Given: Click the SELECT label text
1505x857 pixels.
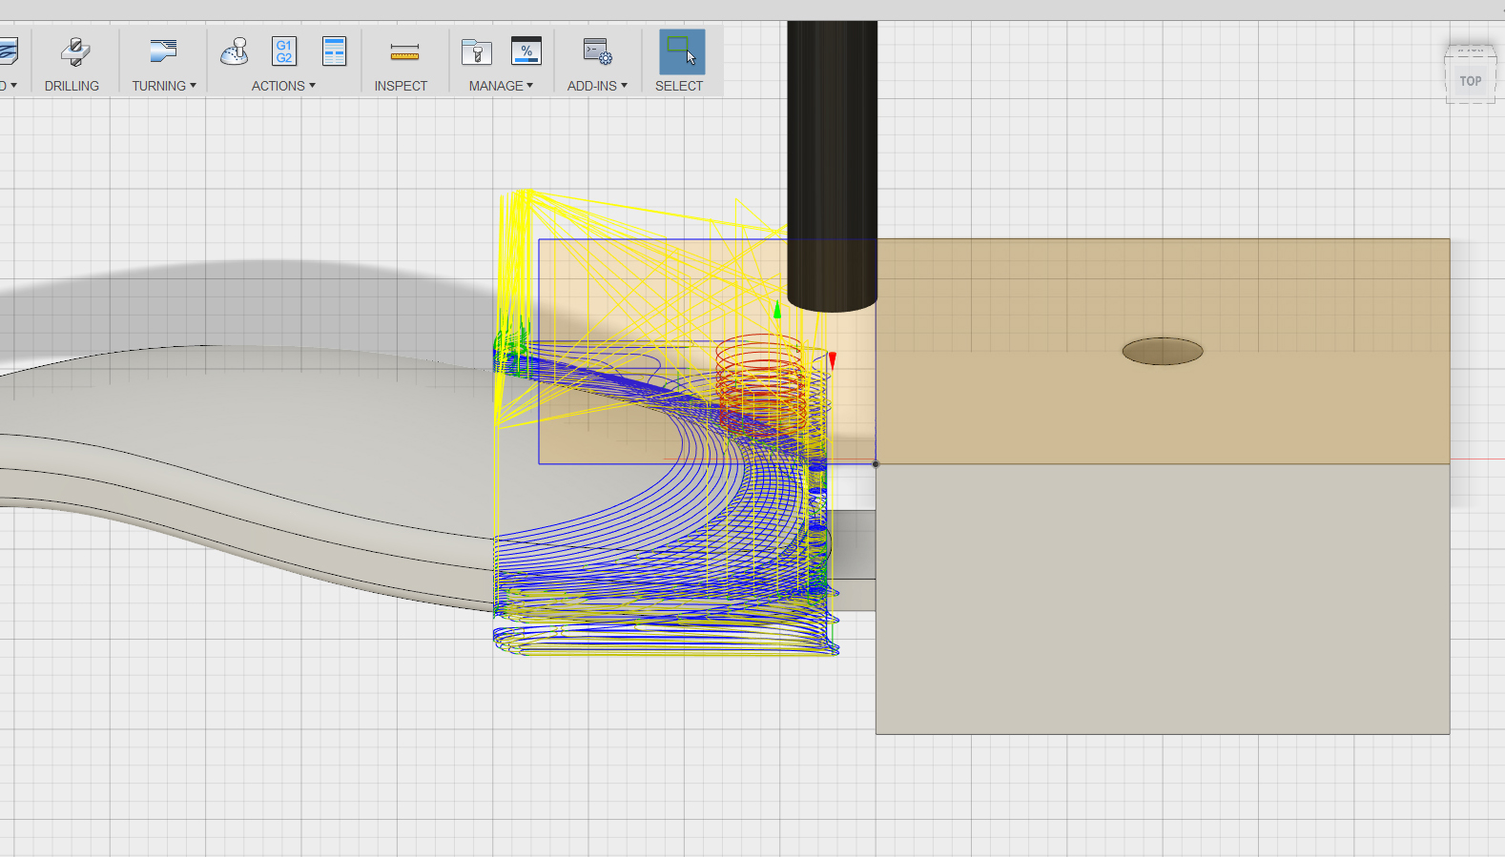Looking at the screenshot, I should 679,86.
